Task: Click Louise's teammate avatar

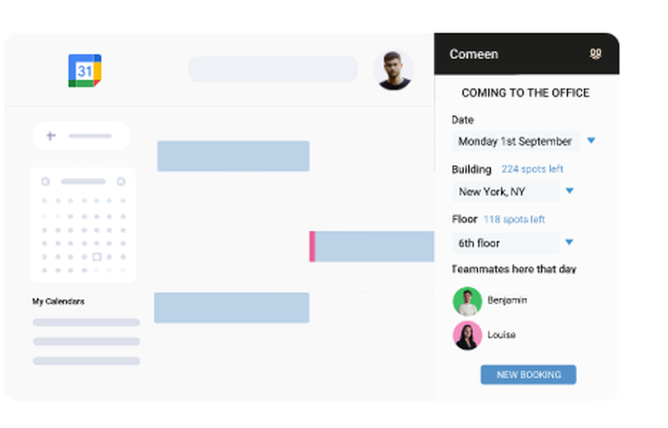Action: tap(467, 335)
